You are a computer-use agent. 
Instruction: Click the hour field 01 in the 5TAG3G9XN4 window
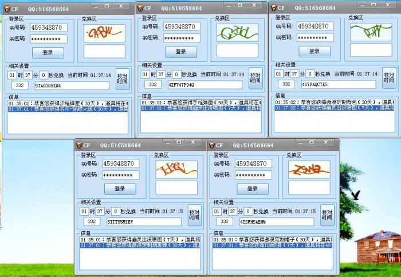tap(12, 75)
